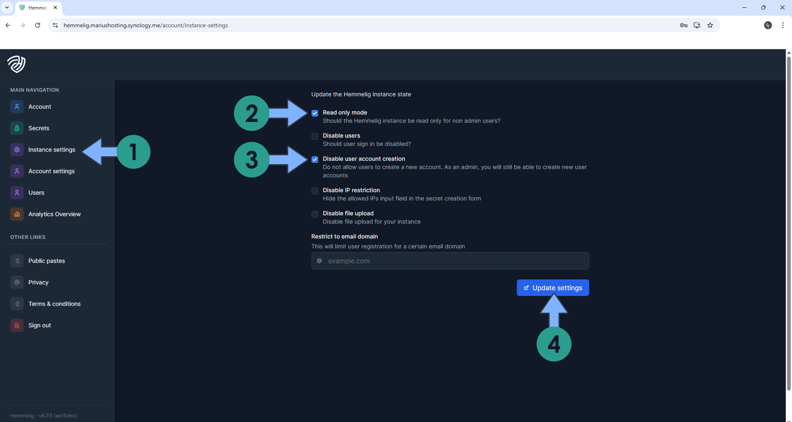Open the site information icon in address bar
The image size is (792, 422).
point(55,25)
